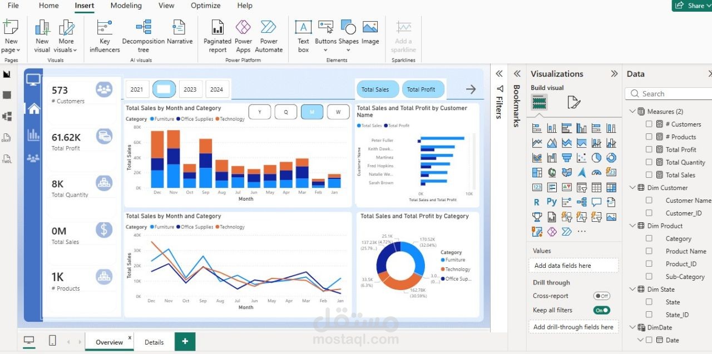Viewport: 712px width, 354px height.
Task: Insert a Text box from the ribbon
Action: [303, 34]
